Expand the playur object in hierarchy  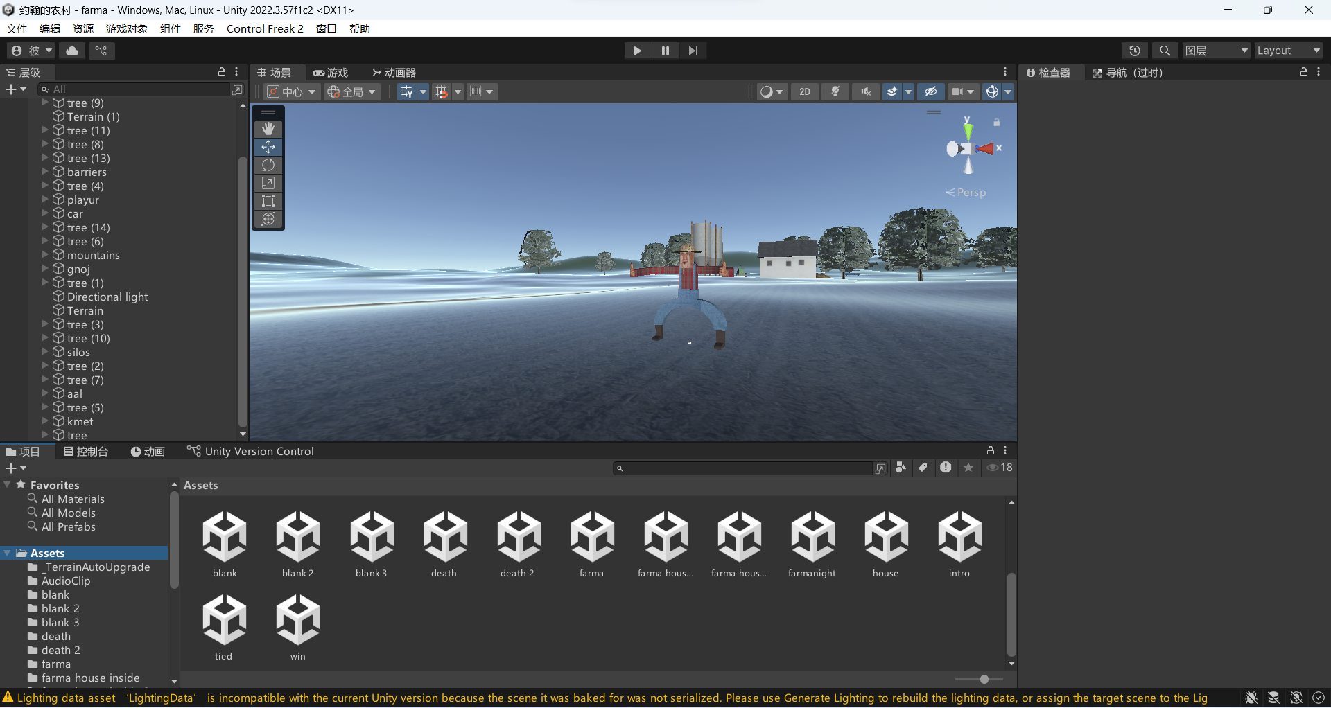pyautogui.click(x=45, y=200)
